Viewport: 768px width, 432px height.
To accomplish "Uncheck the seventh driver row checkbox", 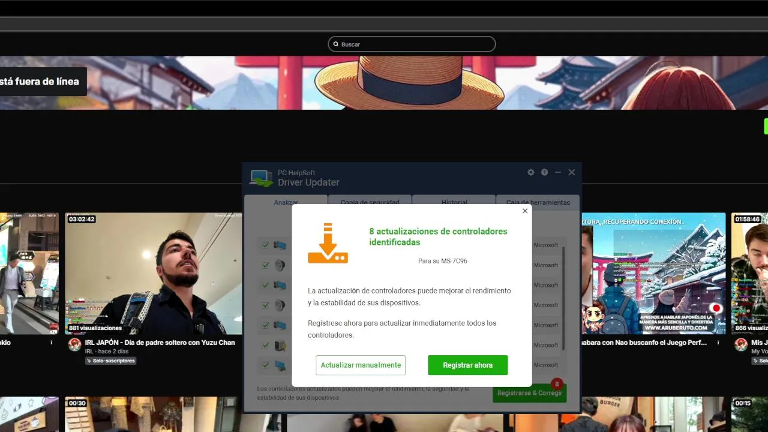I will pos(265,365).
